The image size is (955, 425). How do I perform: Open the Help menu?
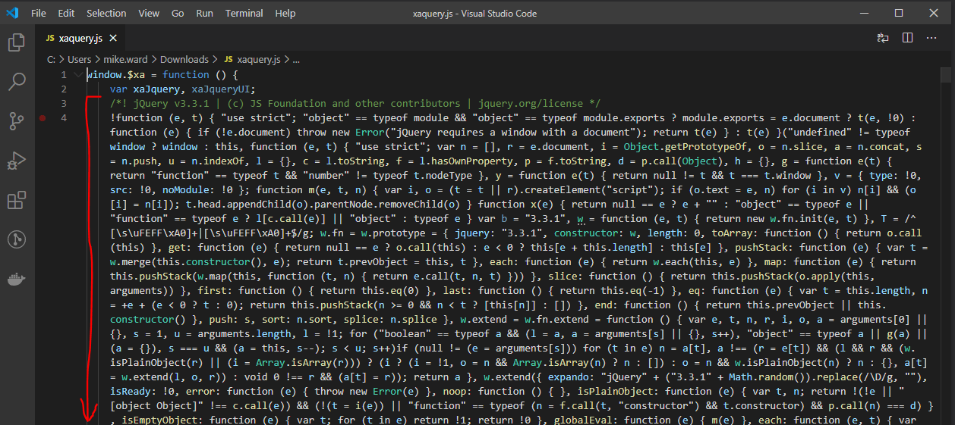click(285, 13)
